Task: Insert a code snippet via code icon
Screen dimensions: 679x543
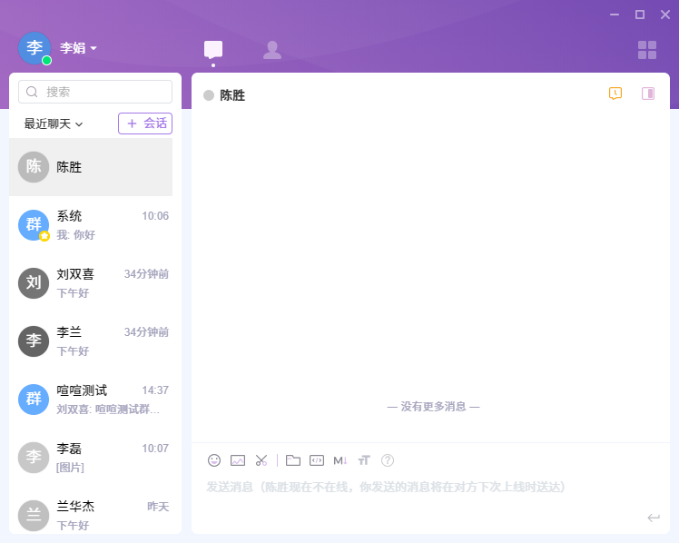Action: tap(317, 460)
